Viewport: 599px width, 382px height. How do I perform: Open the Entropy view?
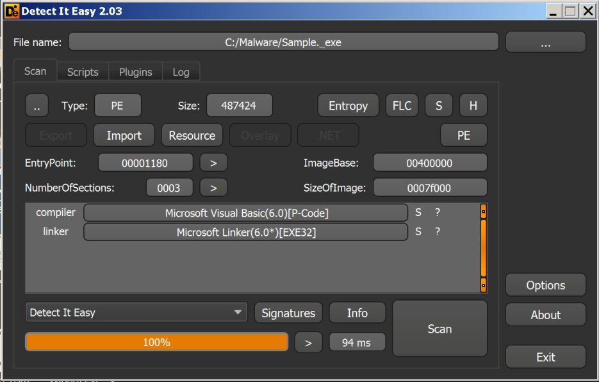(348, 106)
